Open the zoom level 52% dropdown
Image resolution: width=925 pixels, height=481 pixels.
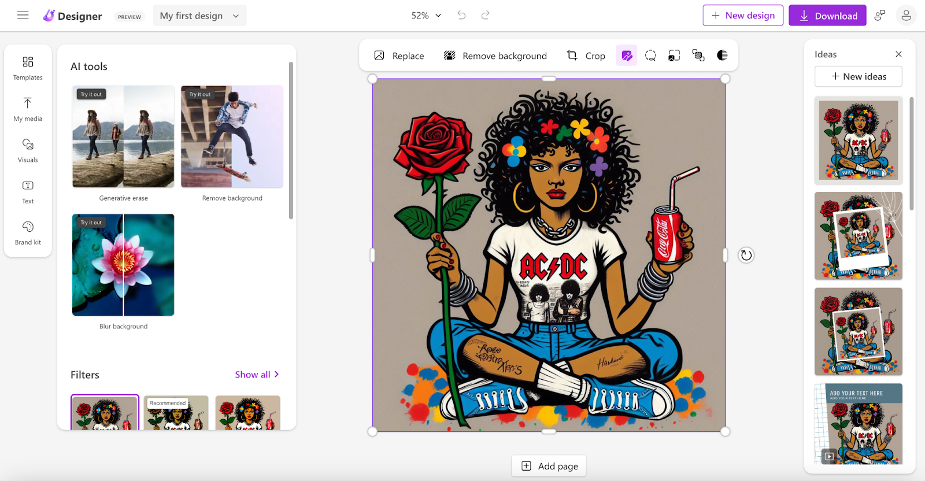[426, 16]
